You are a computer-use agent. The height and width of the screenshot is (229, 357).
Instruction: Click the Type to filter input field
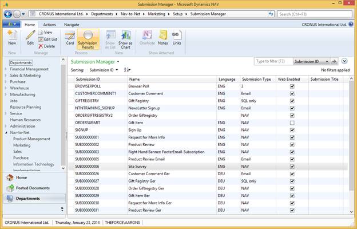(273, 61)
